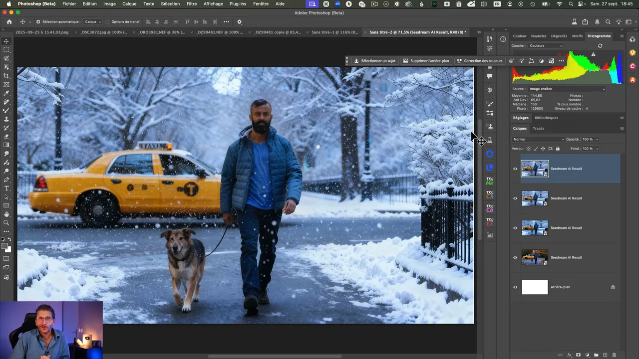This screenshot has height=359, width=639.
Task: Hide the Arrière-plan layer with eye icon
Action: pos(515,287)
